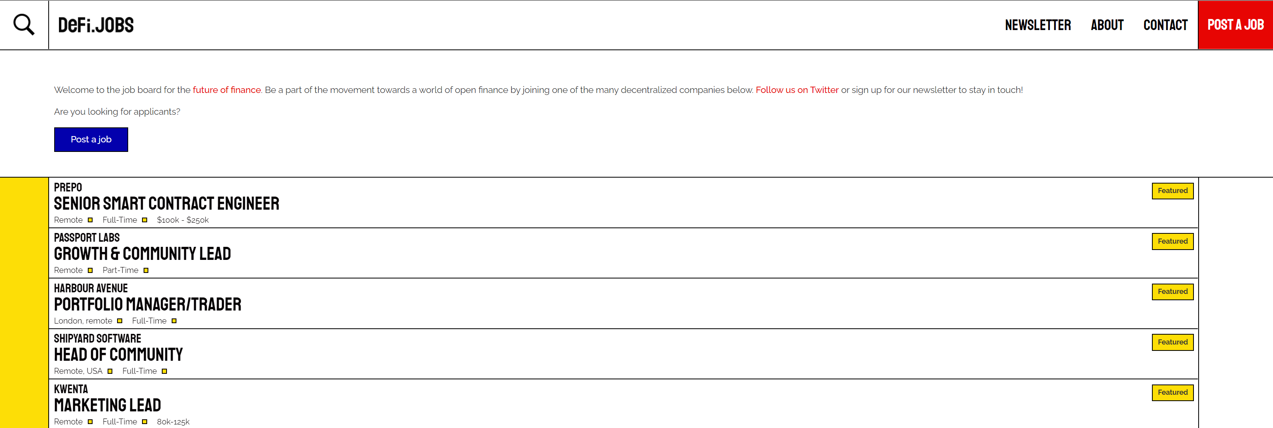Click Featured badge on Kwenta job

pos(1172,392)
